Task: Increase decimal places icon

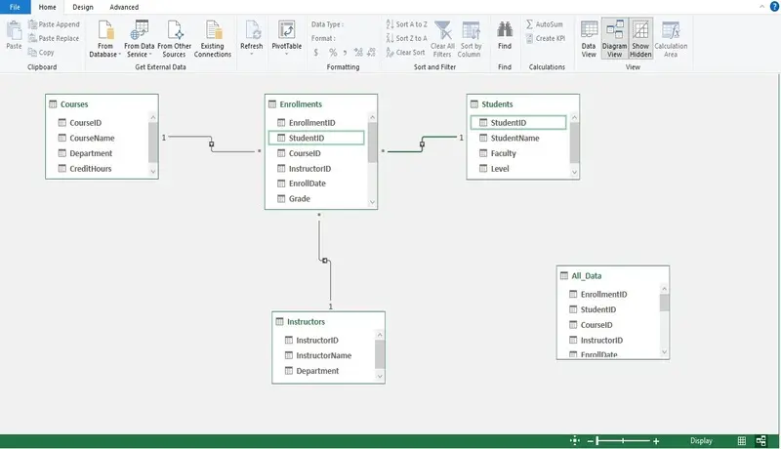Action: (358, 53)
